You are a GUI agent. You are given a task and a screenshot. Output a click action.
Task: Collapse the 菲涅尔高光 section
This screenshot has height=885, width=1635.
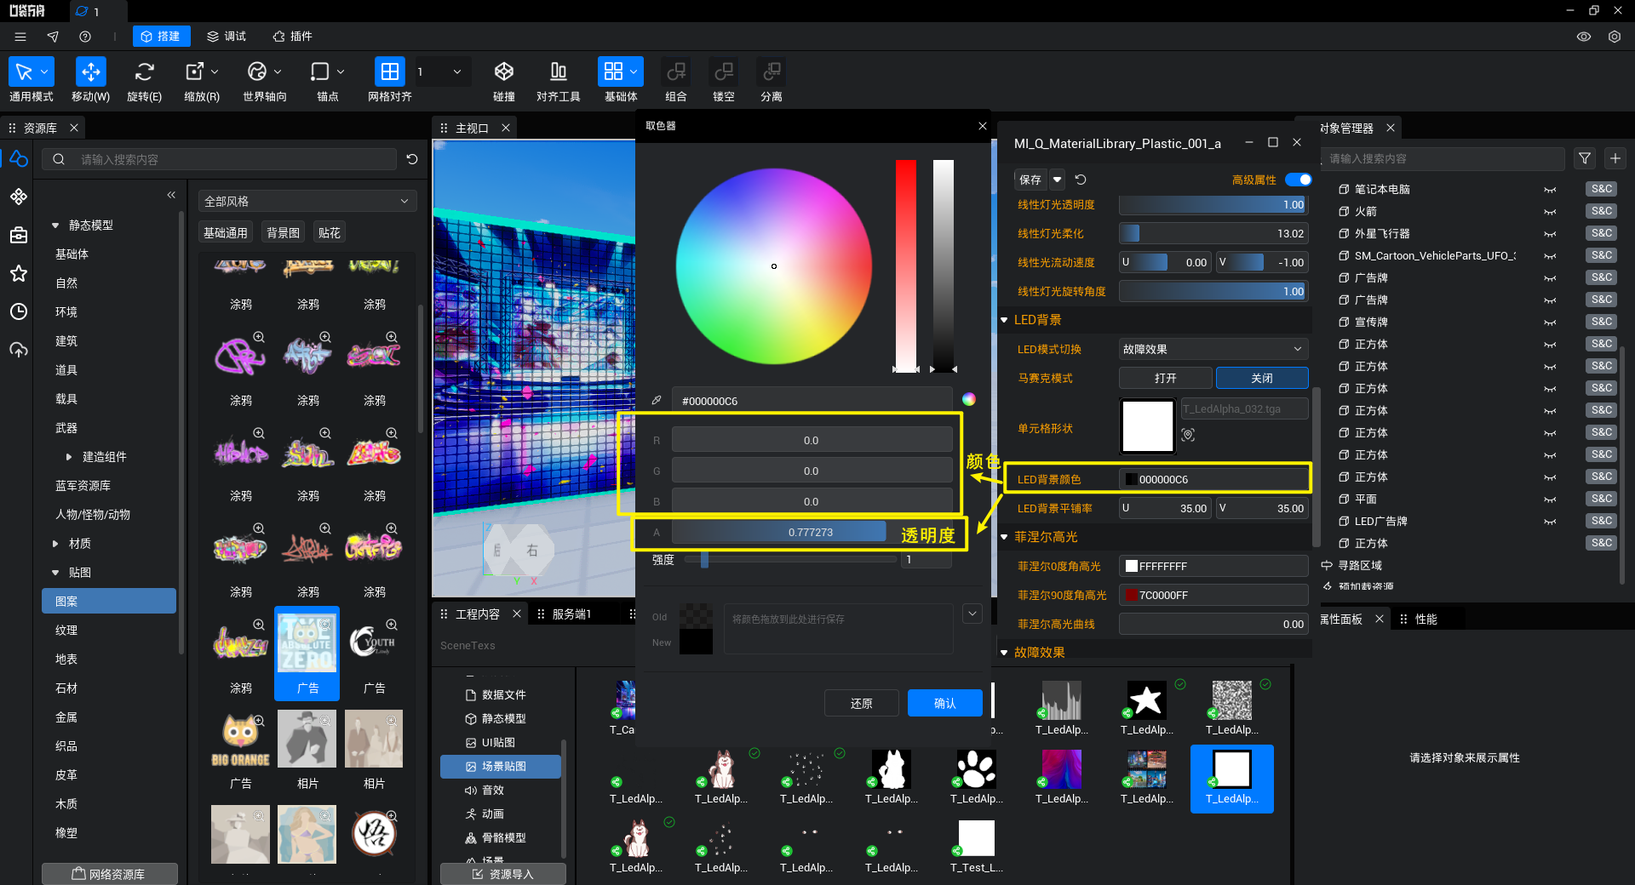point(1004,537)
